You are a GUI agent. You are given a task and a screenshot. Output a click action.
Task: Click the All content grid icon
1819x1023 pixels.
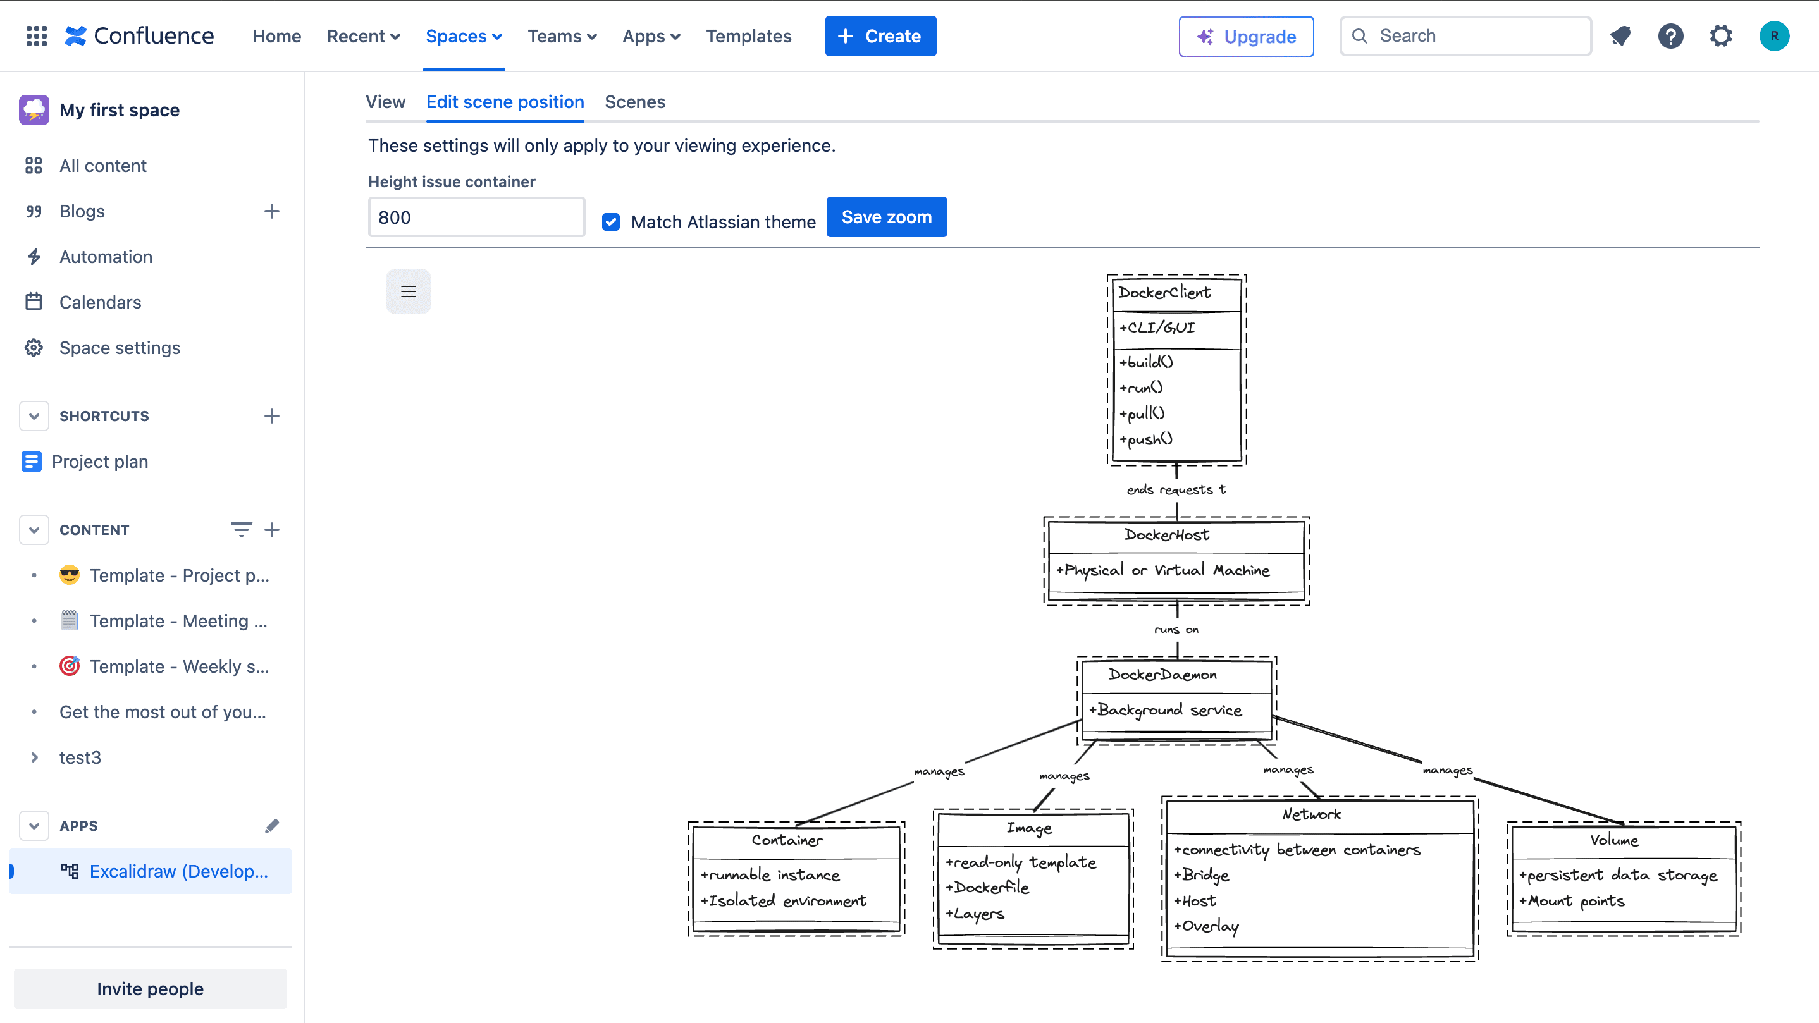34,166
